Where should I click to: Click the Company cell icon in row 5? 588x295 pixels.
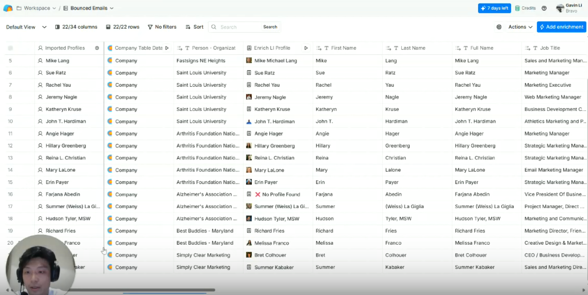110,60
